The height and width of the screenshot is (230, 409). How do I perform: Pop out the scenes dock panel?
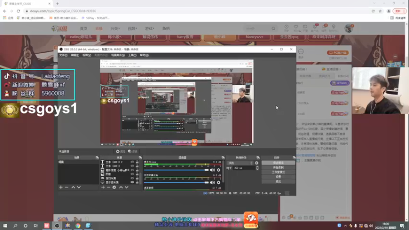coord(97,157)
